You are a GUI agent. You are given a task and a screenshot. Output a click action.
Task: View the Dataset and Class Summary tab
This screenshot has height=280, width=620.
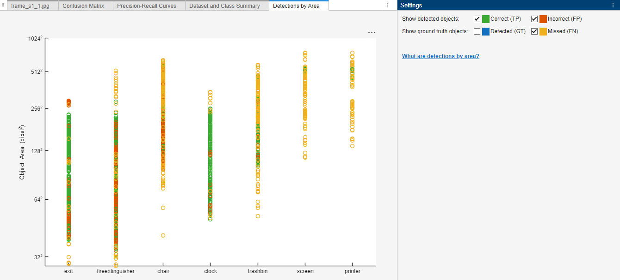pyautogui.click(x=226, y=6)
